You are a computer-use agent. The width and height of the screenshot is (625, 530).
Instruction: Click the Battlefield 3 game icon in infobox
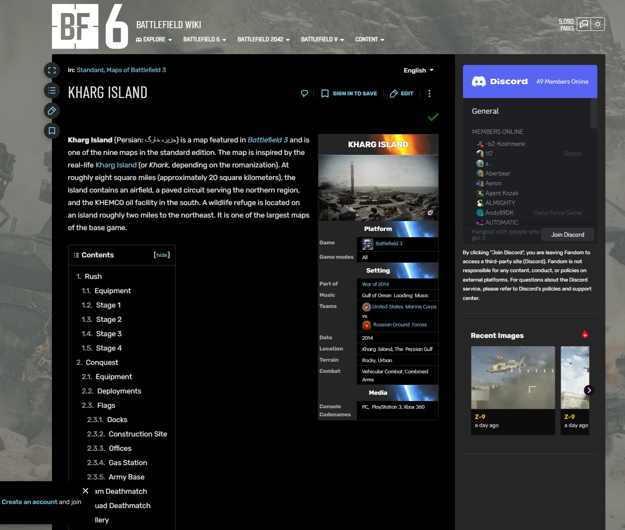pos(368,244)
